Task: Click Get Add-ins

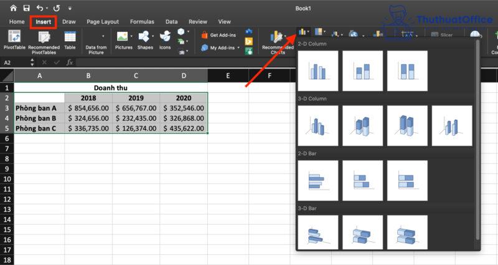Action: pos(219,35)
